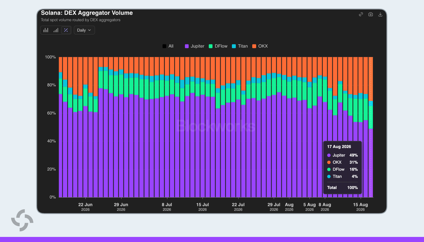Click the 0% y-axis label
Viewport: 424px width, 242px height.
[53, 197]
